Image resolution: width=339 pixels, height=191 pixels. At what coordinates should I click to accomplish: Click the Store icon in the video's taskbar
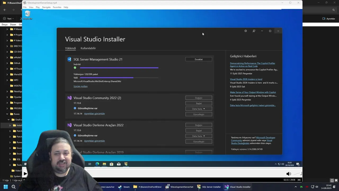111,164
